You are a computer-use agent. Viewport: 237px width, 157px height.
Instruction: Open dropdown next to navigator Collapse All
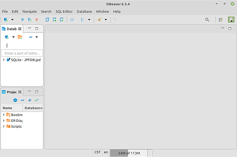(x=37, y=37)
